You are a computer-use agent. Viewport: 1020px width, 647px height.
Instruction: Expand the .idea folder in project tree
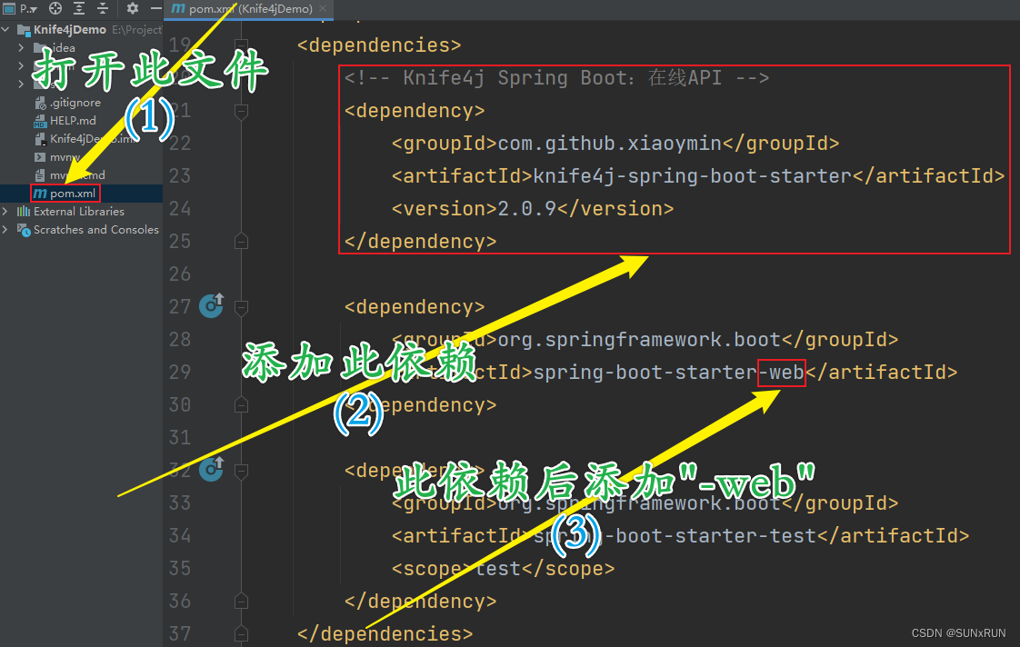tap(21, 47)
